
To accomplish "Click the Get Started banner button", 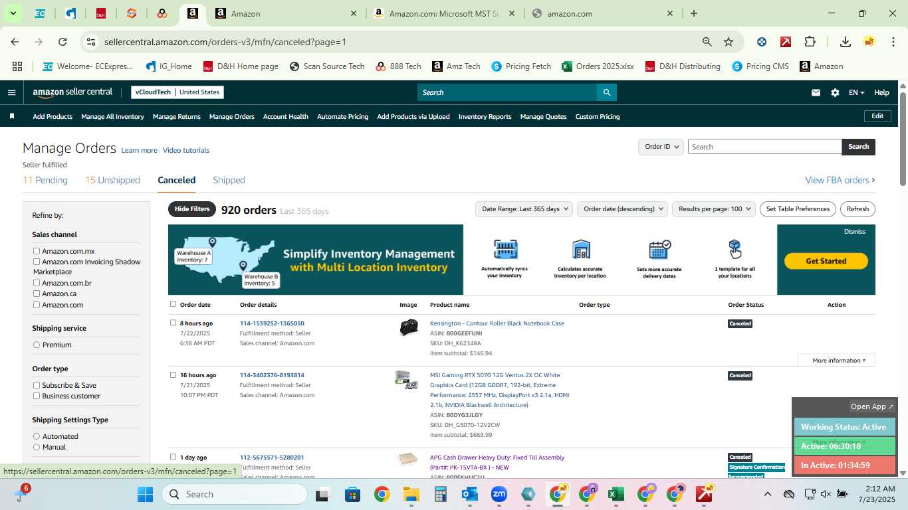I will (826, 261).
